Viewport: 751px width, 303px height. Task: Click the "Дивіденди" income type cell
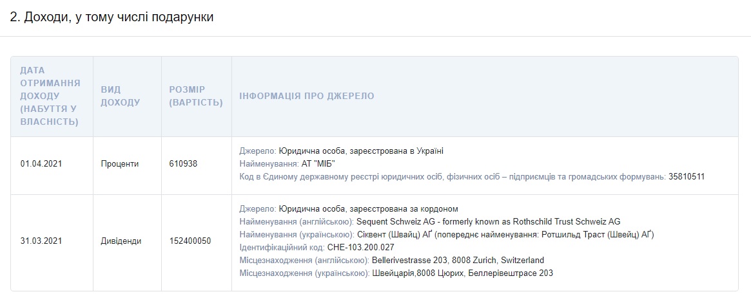(x=121, y=241)
